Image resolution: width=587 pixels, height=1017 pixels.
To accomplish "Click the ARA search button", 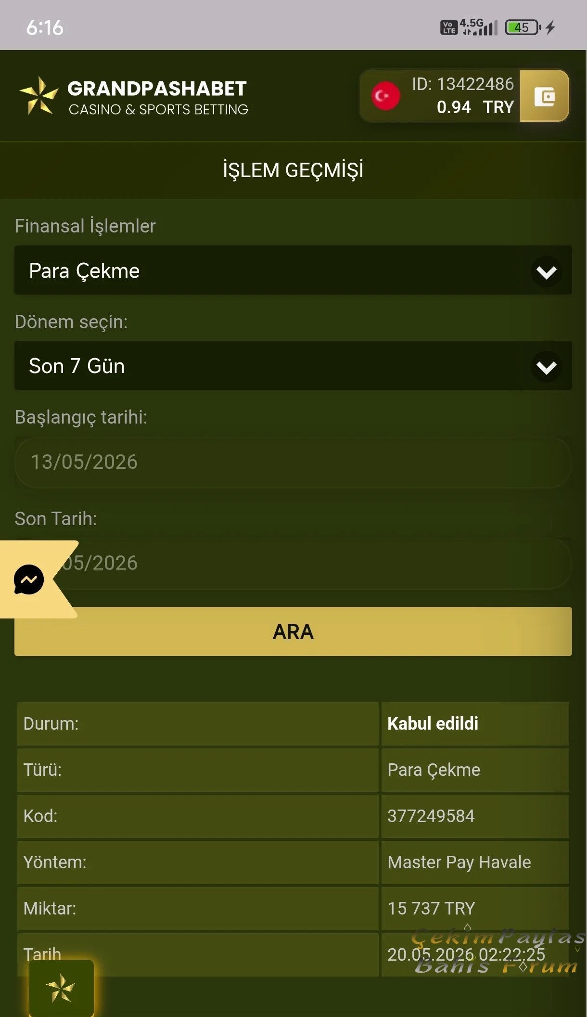I will (293, 631).
